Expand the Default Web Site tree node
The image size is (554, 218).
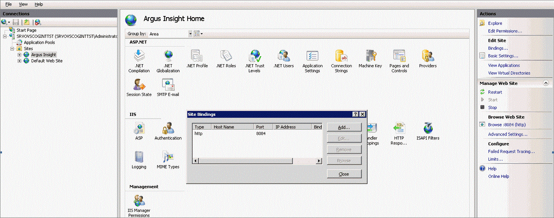tap(19, 61)
